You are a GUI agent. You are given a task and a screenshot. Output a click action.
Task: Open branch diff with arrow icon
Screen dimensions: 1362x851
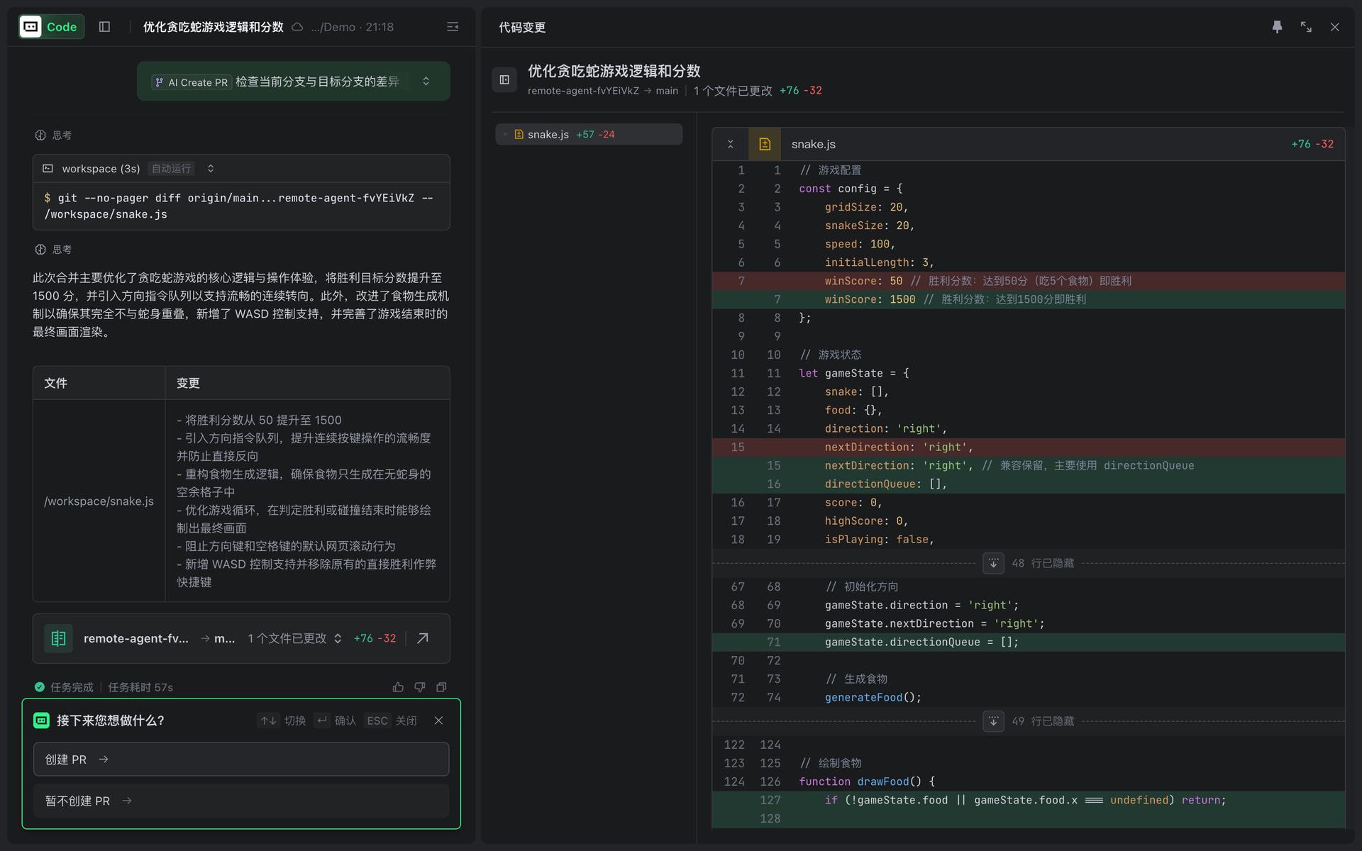click(423, 638)
